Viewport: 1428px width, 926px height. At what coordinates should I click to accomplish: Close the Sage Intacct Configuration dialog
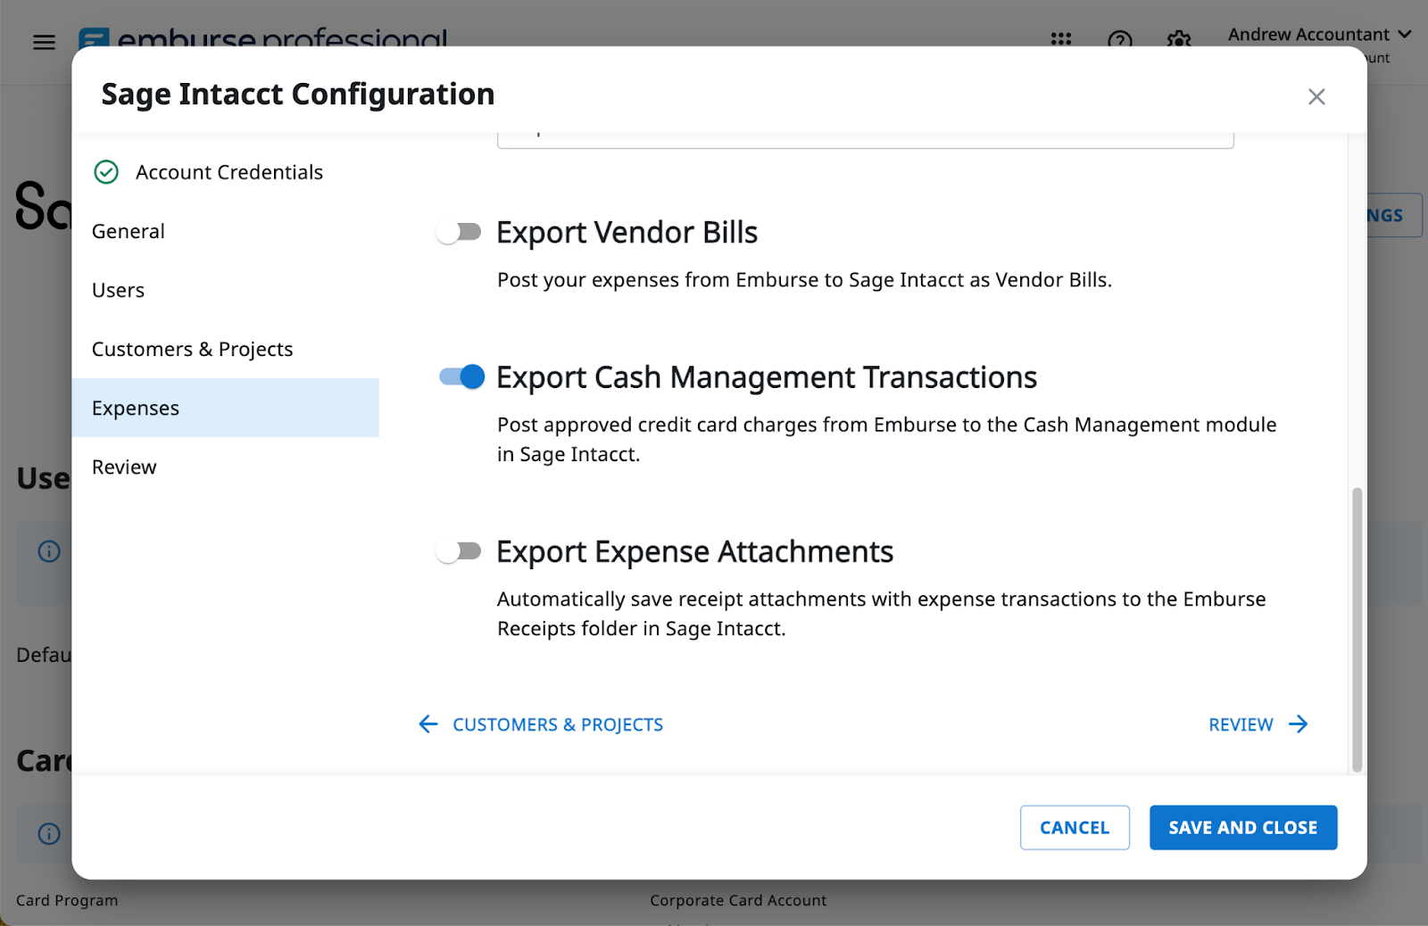coord(1316,96)
